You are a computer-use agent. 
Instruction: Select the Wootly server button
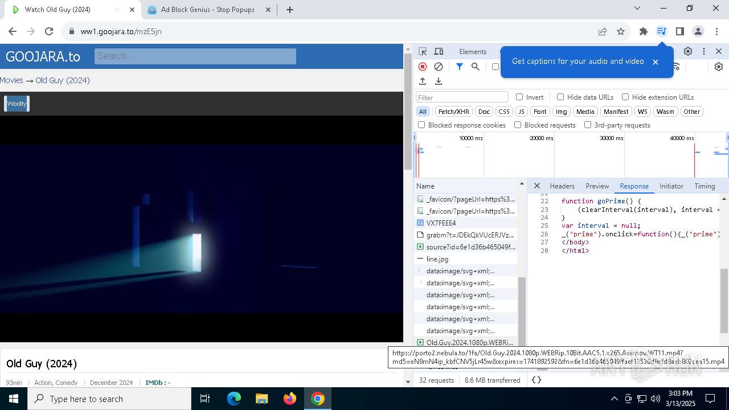[17, 104]
